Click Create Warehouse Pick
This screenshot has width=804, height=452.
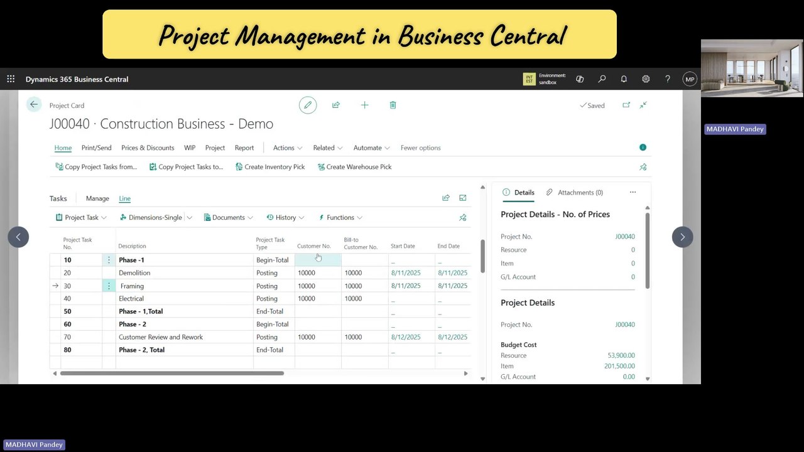coord(354,167)
